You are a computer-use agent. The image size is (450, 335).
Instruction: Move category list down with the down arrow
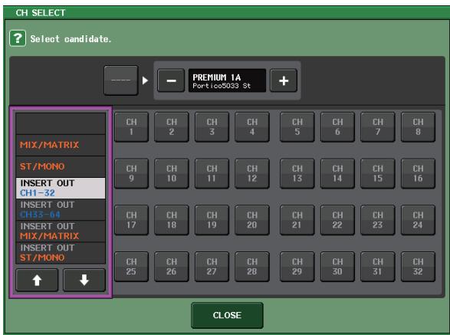coord(84,280)
